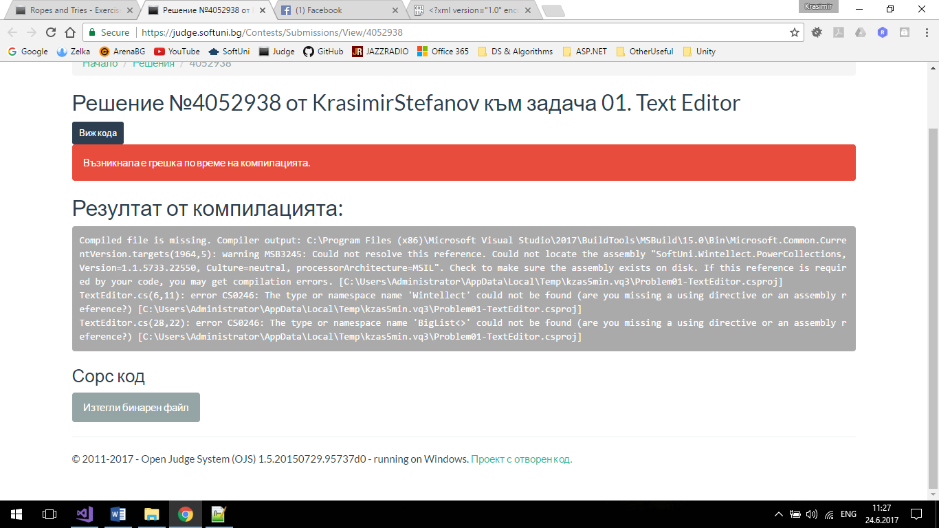The image size is (939, 528).
Task: Open the Office 365 bookmark
Action: [x=443, y=52]
